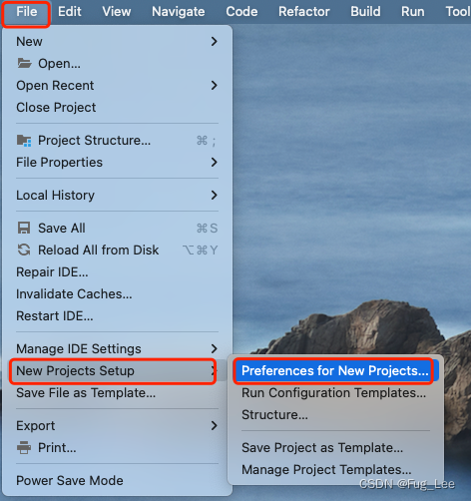Click the Project Structure folder icon
This screenshot has width=471, height=501.
(24, 141)
